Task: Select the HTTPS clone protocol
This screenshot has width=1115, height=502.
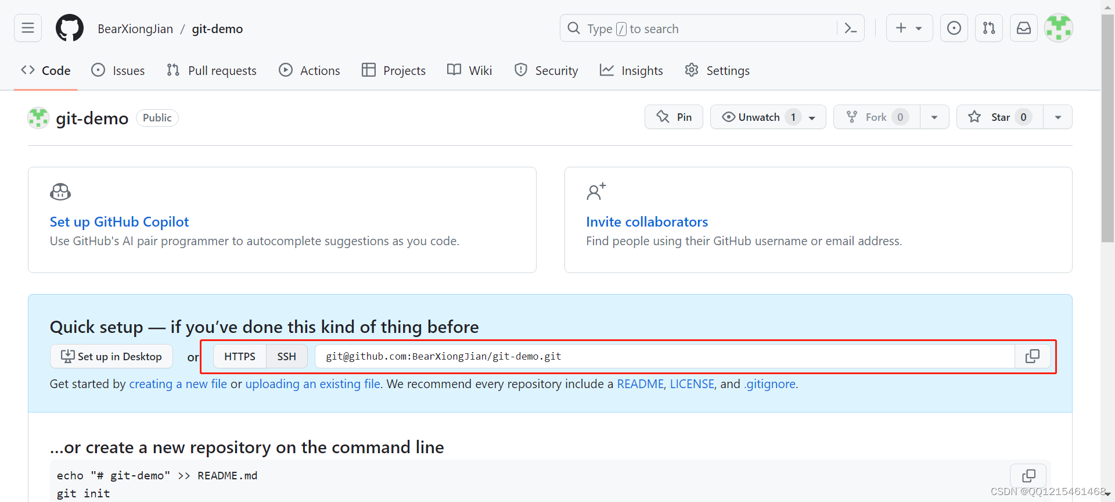Action: pos(240,356)
